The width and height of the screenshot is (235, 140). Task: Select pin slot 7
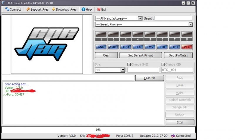[x=174, y=36]
